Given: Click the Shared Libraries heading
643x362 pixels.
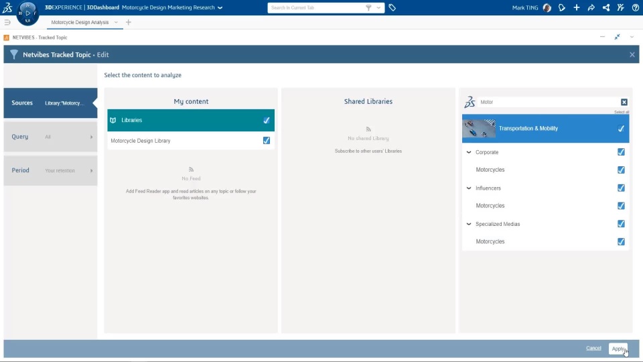Looking at the screenshot, I should pos(368,101).
